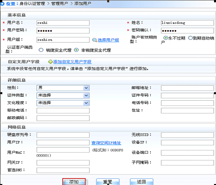Choose 锐捷安全代理 client type
The image size is (216, 185).
point(41,50)
